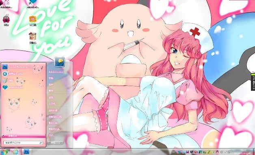Screen dimensions: 255x155
Task: Click the green battery-like tray icon
Action: point(204,152)
